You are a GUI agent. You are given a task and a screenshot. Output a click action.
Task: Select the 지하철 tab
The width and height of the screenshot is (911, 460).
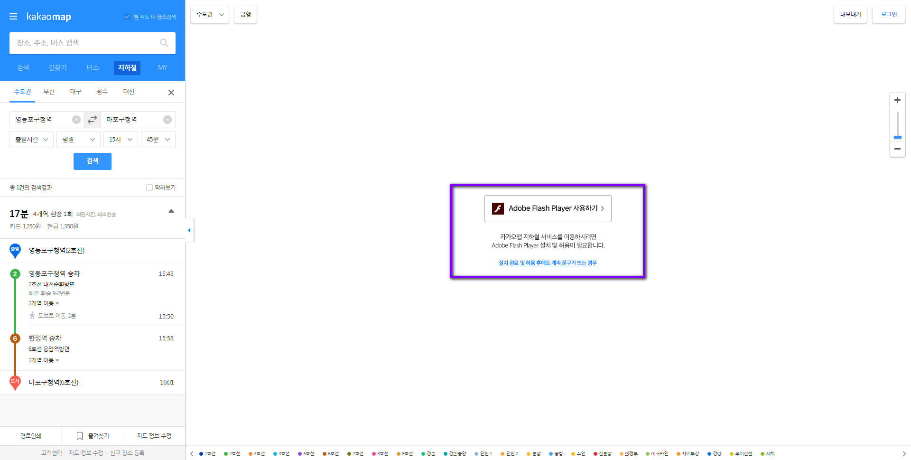click(x=127, y=68)
